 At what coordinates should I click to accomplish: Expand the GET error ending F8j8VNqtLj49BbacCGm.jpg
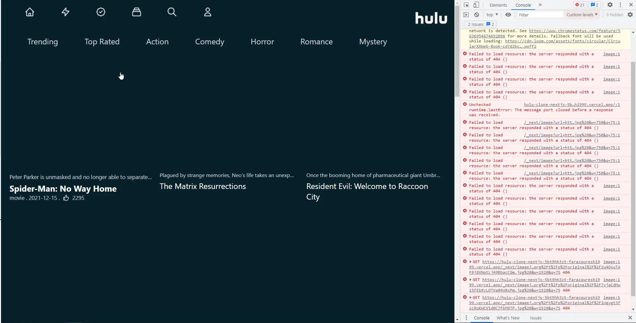(471, 262)
